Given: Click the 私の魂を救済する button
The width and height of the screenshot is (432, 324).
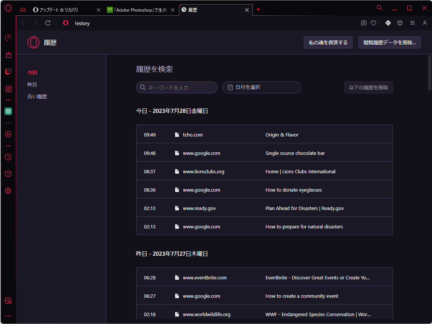Looking at the screenshot, I should pos(328,42).
